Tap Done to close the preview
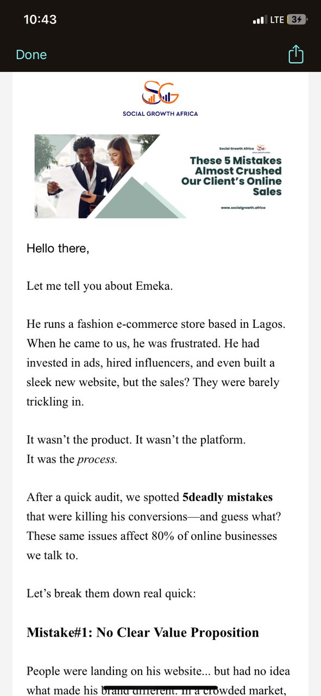 point(32,55)
